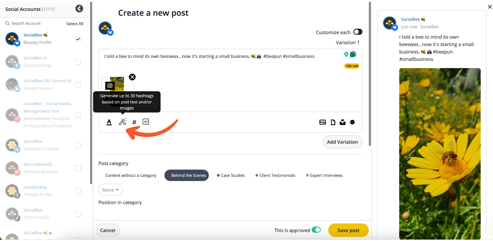The height and width of the screenshot is (241, 493).
Task: Select the Case Studies category
Action: pyautogui.click(x=231, y=176)
